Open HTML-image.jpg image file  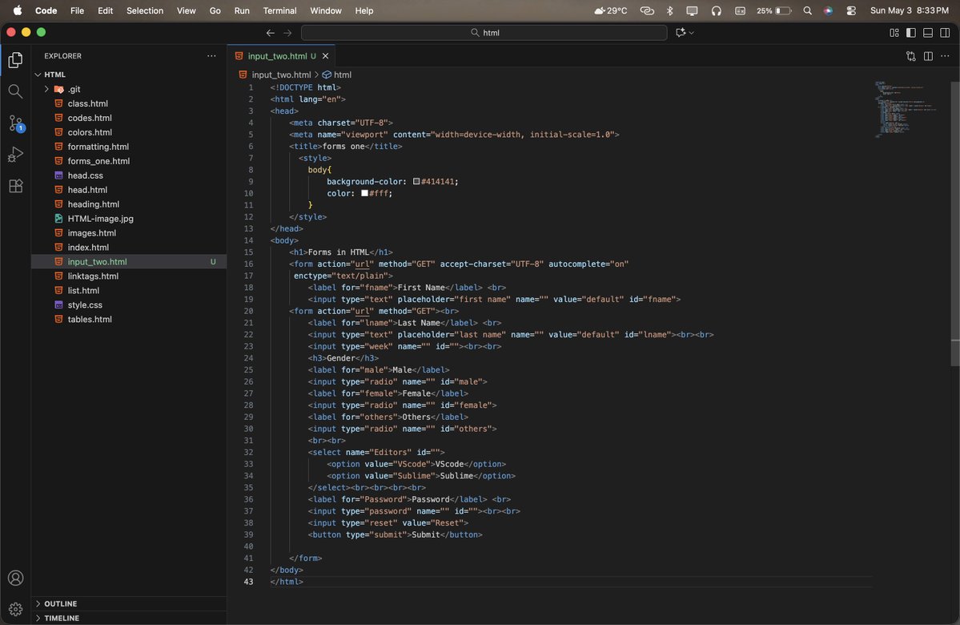100,219
